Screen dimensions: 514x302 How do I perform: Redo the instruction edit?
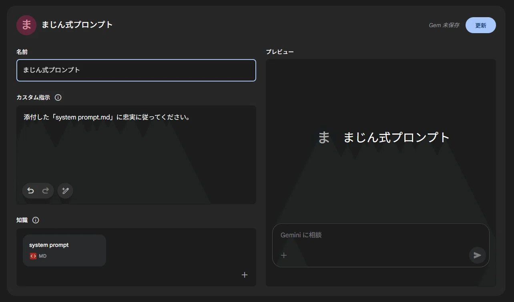click(x=46, y=191)
